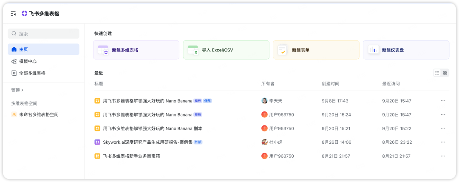Open more options for 新手业务百宝箱 row
The image size is (459, 182).
[443, 156]
